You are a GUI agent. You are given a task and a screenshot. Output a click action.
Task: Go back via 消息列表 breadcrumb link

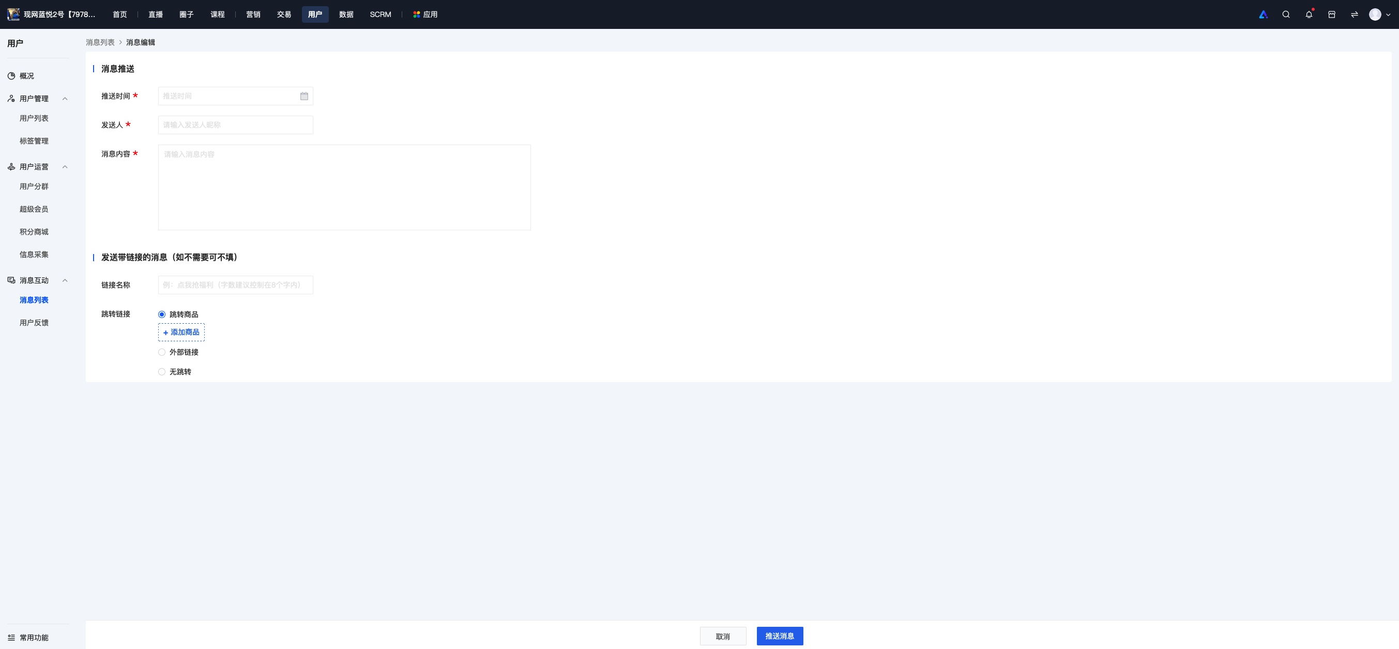point(100,42)
